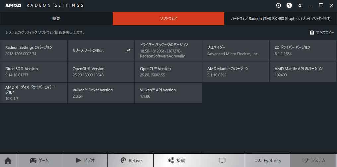The image size is (337, 167).
Task: Select the ソフトウェア tab
Action: pos(168,19)
